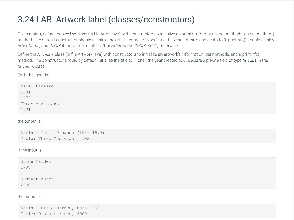Click the "Pablo Picasso" line in the first input box
The image size is (294, 220).
coord(37,86)
